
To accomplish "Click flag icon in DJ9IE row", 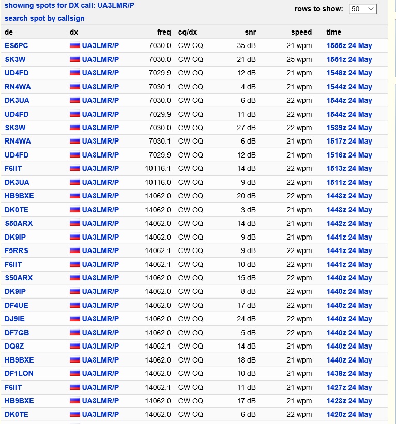I will click(x=75, y=319).
